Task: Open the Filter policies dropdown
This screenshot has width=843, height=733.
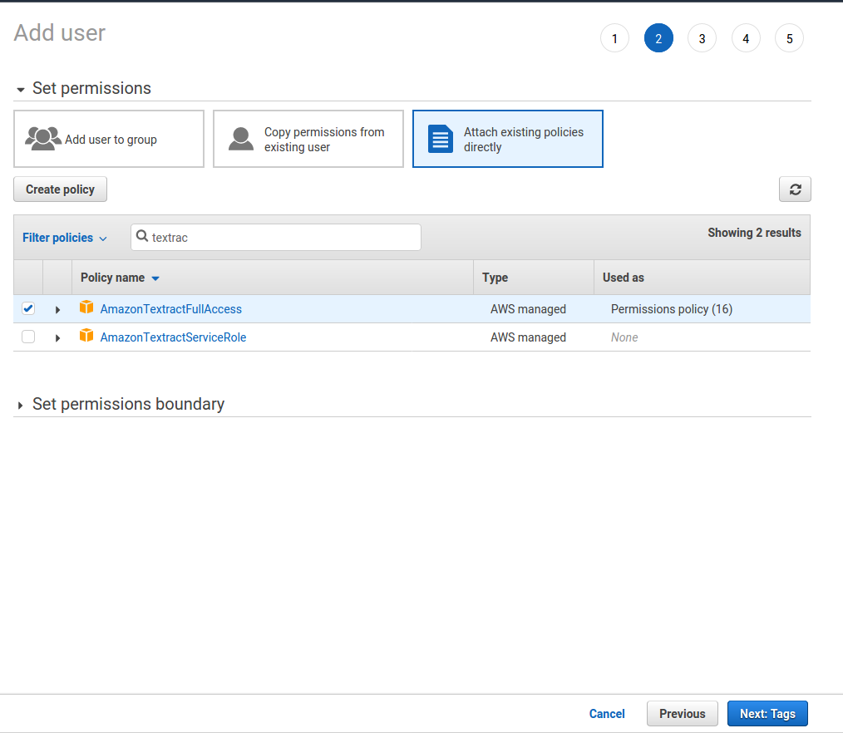Action: point(65,238)
